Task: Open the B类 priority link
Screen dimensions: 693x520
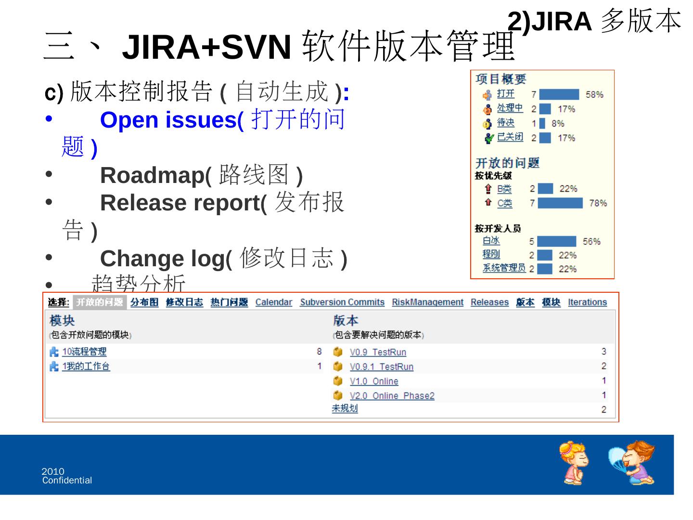Action: 504,189
